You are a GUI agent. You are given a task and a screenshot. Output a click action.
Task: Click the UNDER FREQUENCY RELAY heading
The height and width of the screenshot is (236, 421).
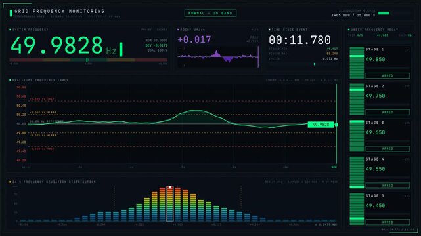tap(374, 29)
